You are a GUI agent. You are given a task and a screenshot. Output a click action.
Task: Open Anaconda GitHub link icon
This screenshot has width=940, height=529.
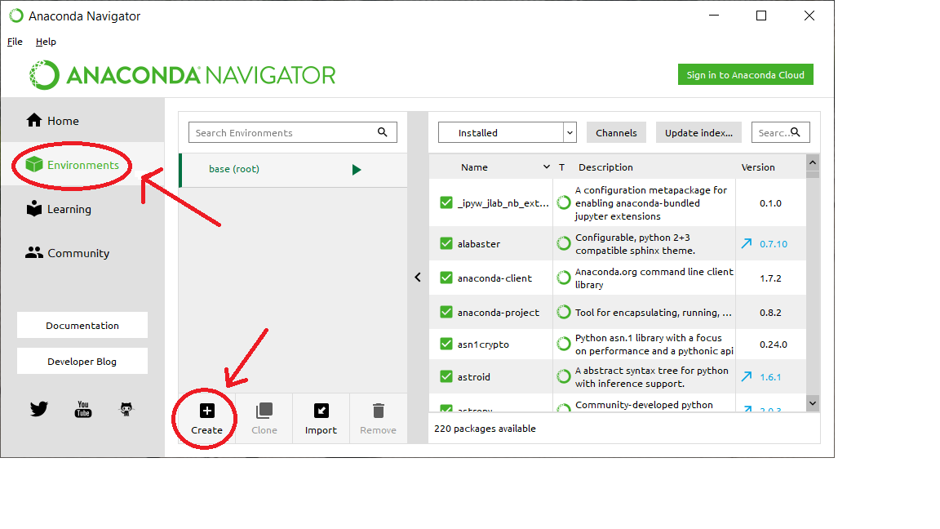click(x=126, y=409)
